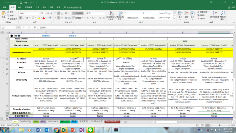Click the Comma style icon
Screen dimensions: 236x133
[x=96, y=18]
